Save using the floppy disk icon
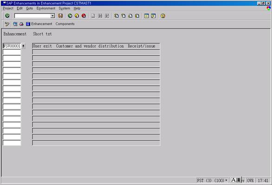The height and width of the screenshot is (185, 272). coord(60,16)
